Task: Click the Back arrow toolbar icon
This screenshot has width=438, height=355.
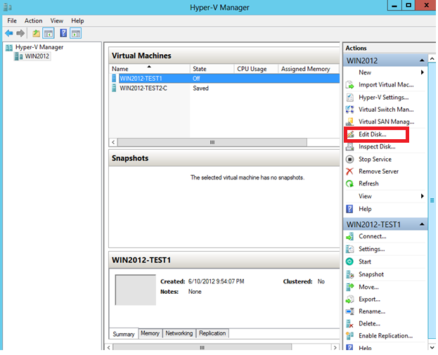Action: coord(9,33)
